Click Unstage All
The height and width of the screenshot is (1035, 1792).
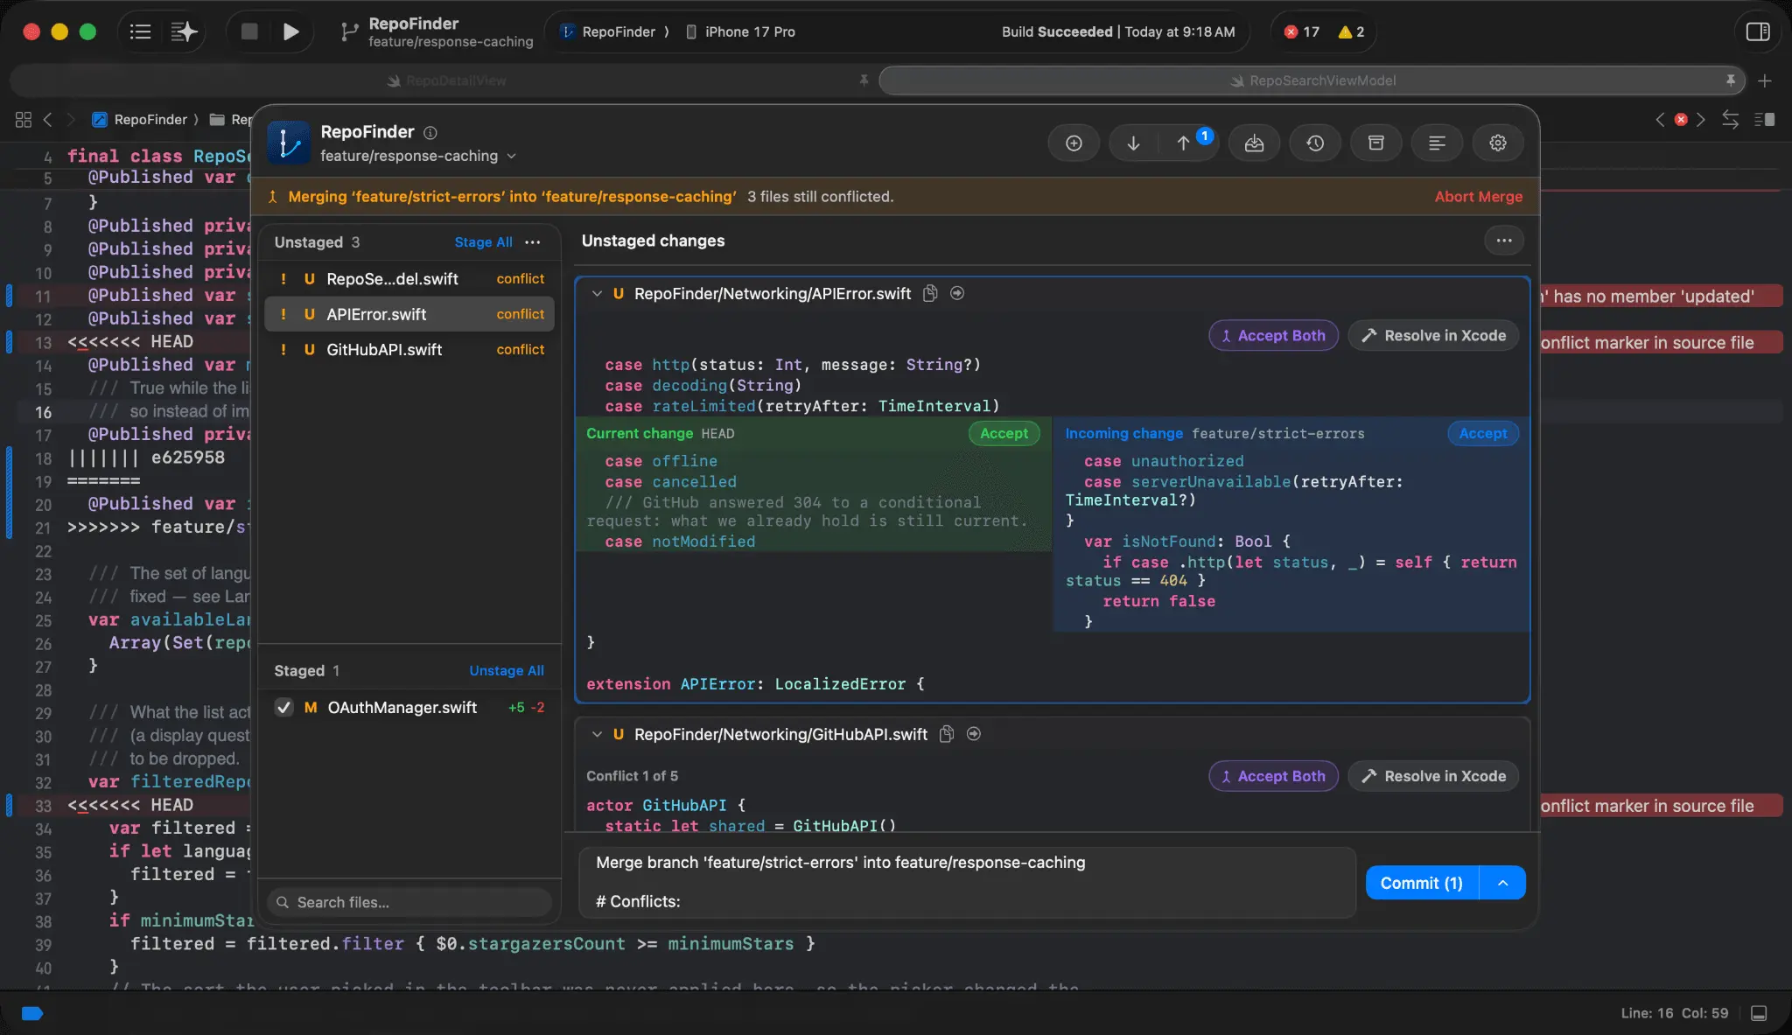(506, 670)
